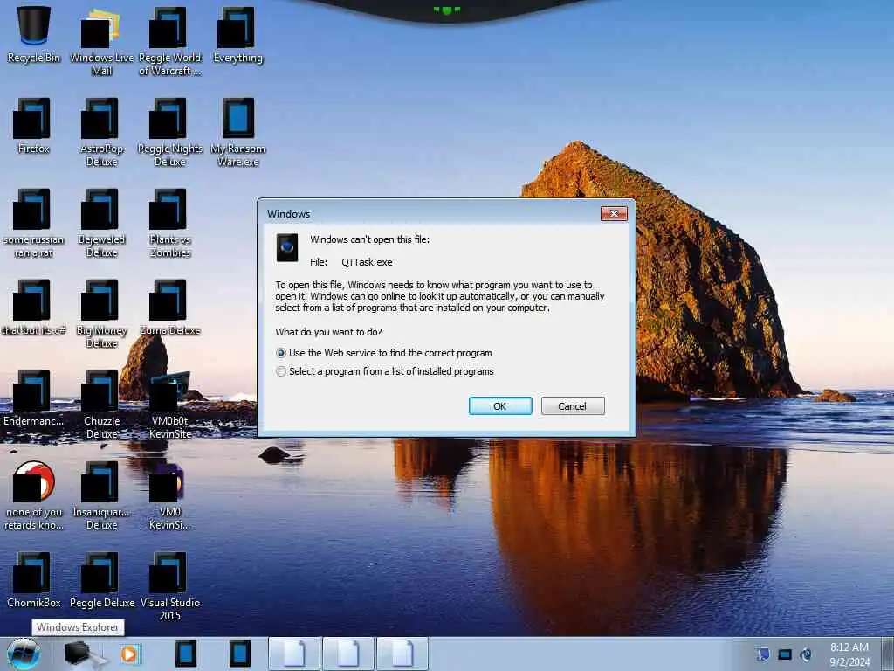Close the 'Windows can't open this file' dialog
894x671 pixels.
[614, 213]
